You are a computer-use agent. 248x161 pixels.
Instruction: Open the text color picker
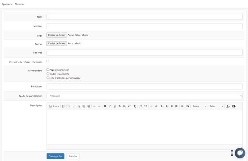pos(228,106)
